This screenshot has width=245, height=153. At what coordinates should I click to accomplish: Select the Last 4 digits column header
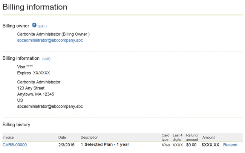[x=178, y=137]
